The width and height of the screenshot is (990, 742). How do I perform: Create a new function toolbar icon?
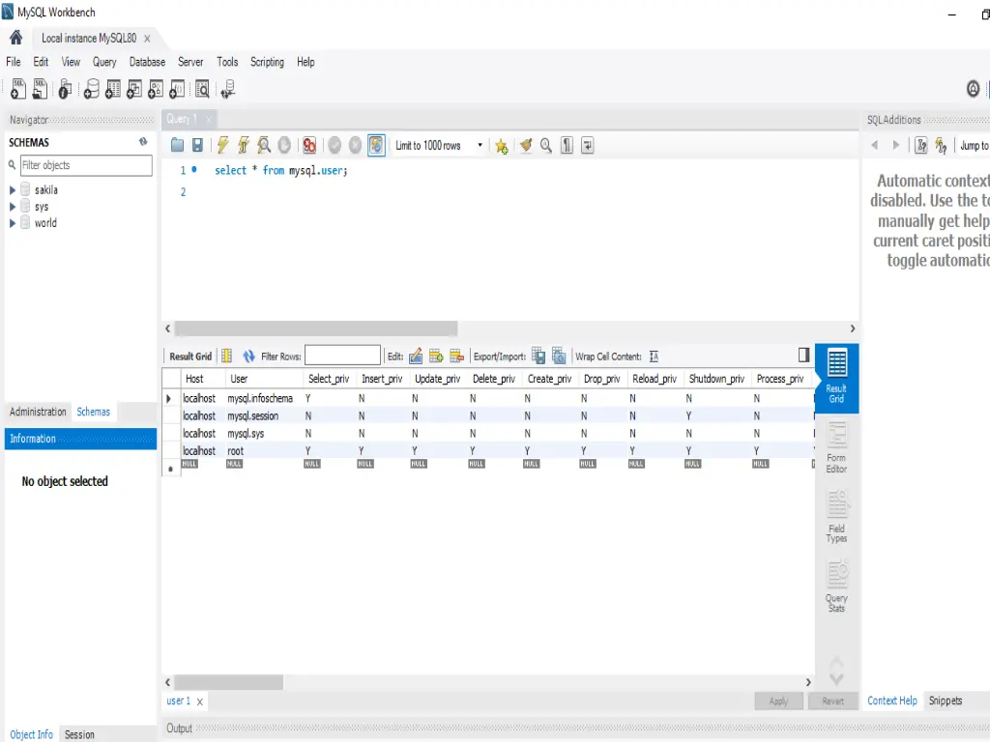[178, 89]
